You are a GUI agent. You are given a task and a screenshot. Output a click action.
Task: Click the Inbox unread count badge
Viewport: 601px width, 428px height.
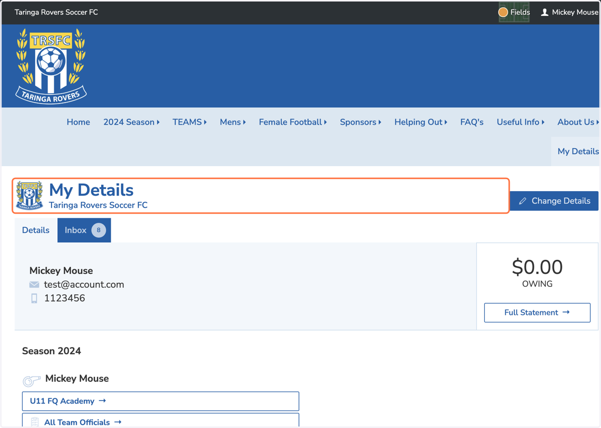click(x=99, y=230)
